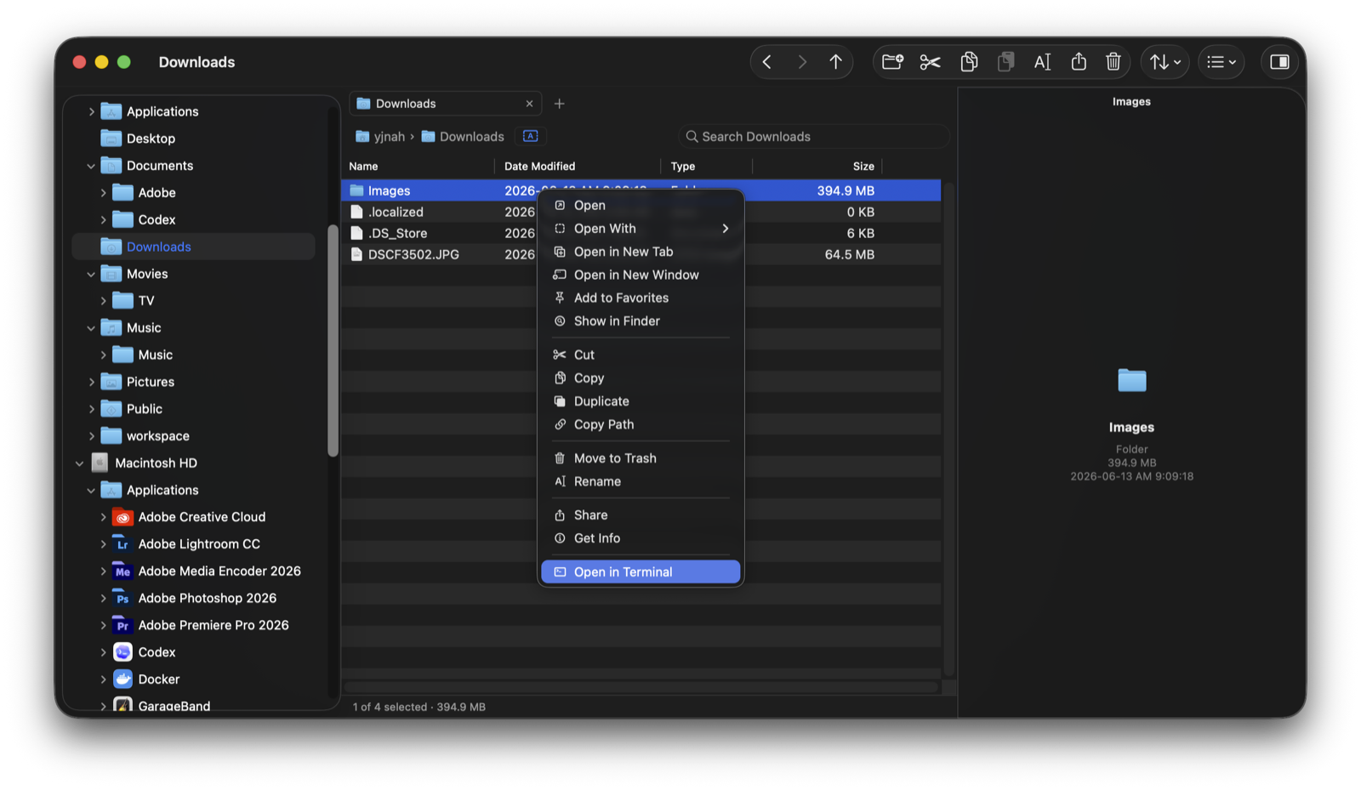Image resolution: width=1361 pixels, height=790 pixels.
Task: Choose Open in the context menu
Action: [x=641, y=205]
